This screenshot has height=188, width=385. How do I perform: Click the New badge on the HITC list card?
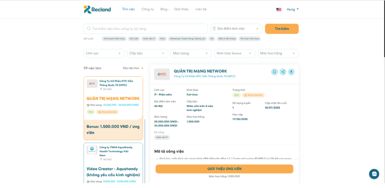(x=91, y=112)
